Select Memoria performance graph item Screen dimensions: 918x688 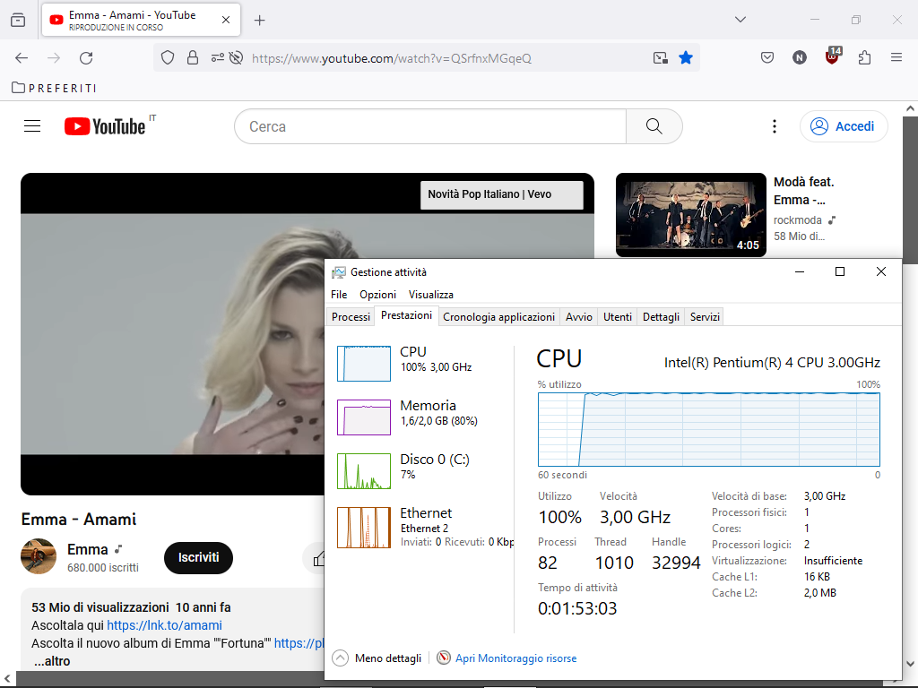(421, 417)
